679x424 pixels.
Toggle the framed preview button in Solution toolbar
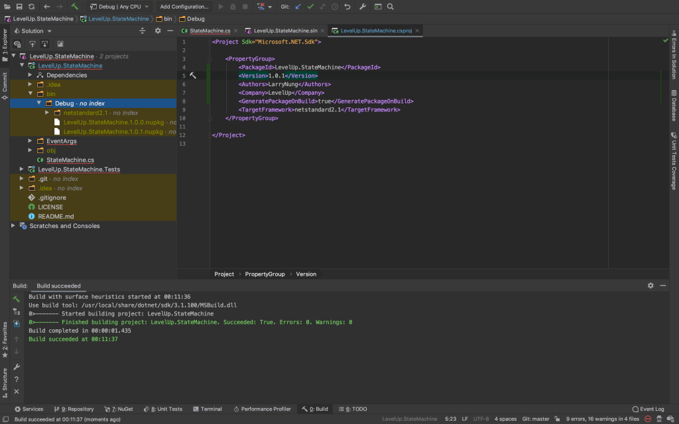pos(60,44)
